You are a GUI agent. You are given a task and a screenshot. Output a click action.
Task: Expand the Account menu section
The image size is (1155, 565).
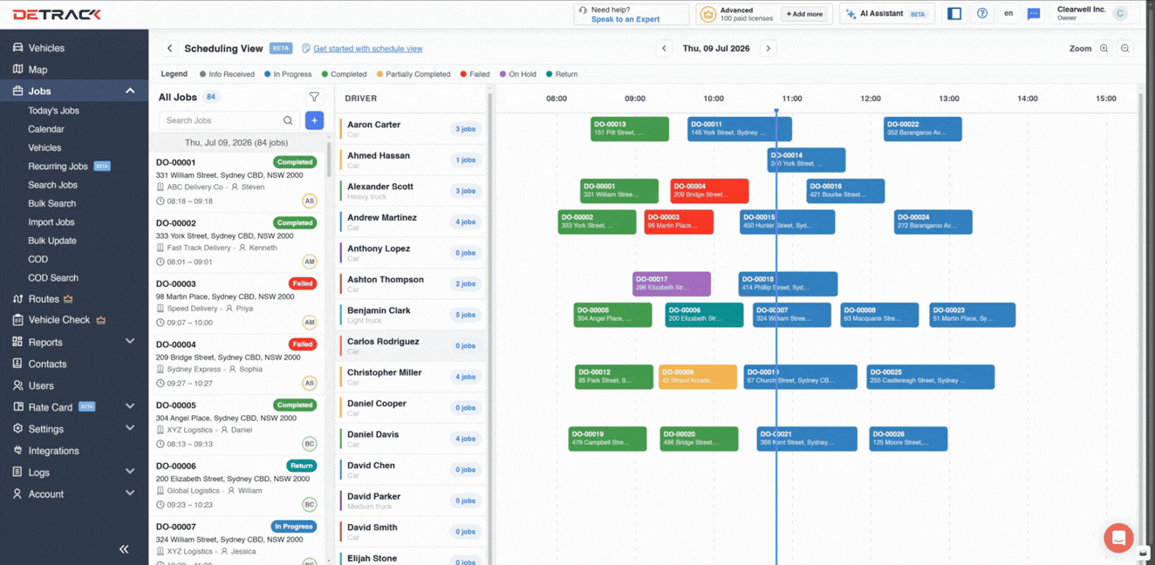tap(130, 494)
